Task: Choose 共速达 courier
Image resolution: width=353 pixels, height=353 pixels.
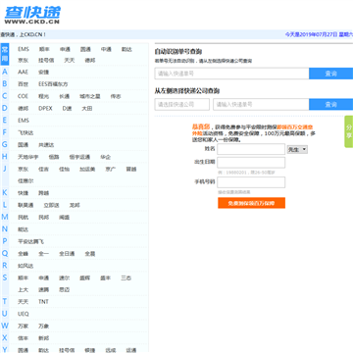Action: click(x=46, y=145)
